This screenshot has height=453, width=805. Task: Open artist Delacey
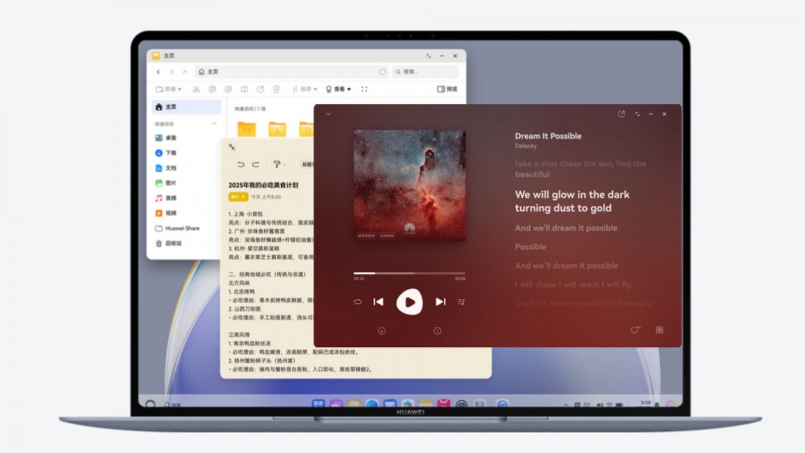[526, 146]
